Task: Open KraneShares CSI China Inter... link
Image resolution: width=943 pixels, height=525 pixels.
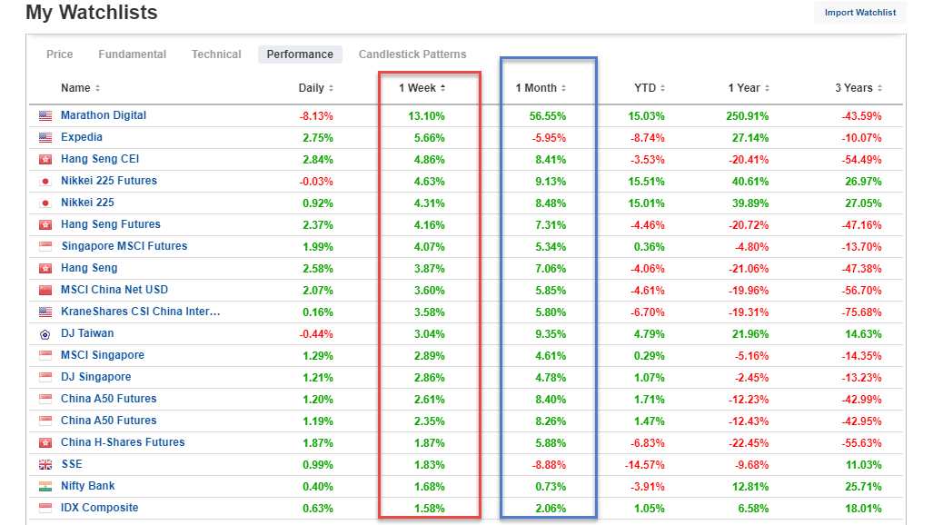Action: [141, 312]
